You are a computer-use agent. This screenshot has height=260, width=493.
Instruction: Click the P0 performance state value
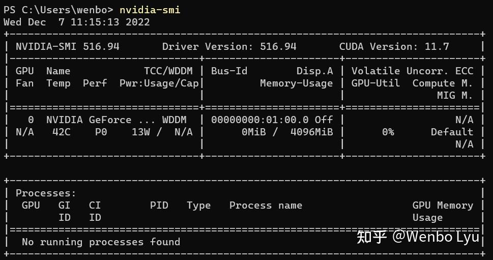[x=101, y=132]
